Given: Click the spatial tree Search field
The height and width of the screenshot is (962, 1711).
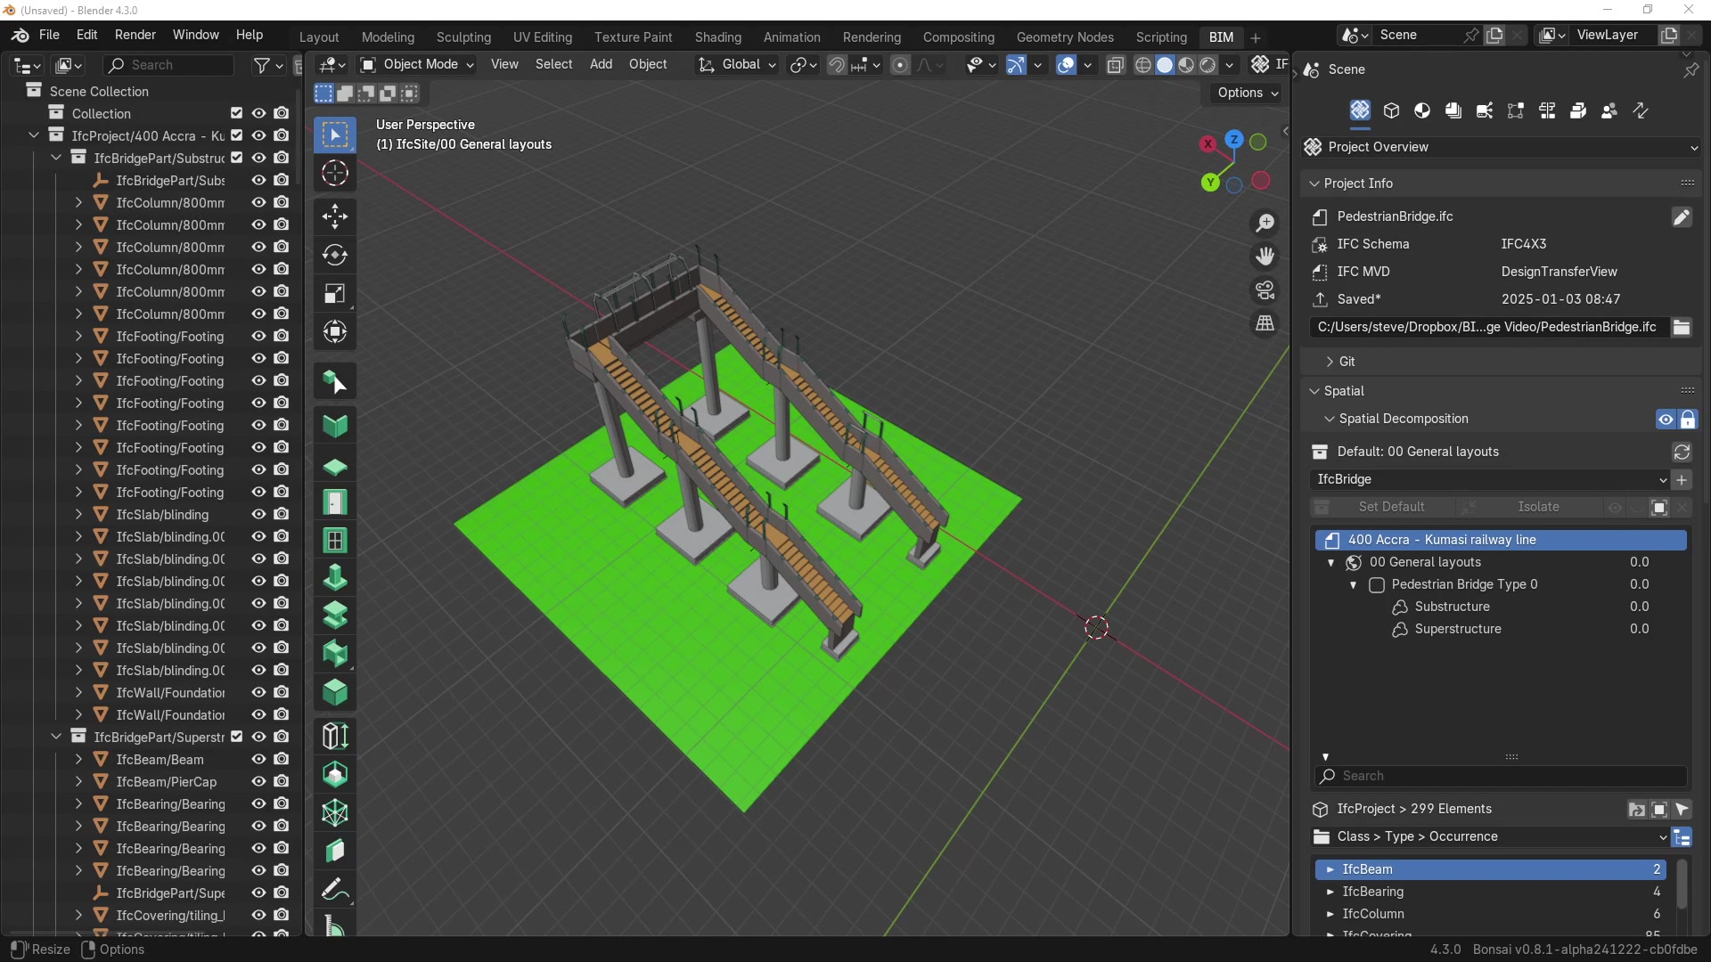Looking at the screenshot, I should 1501,776.
